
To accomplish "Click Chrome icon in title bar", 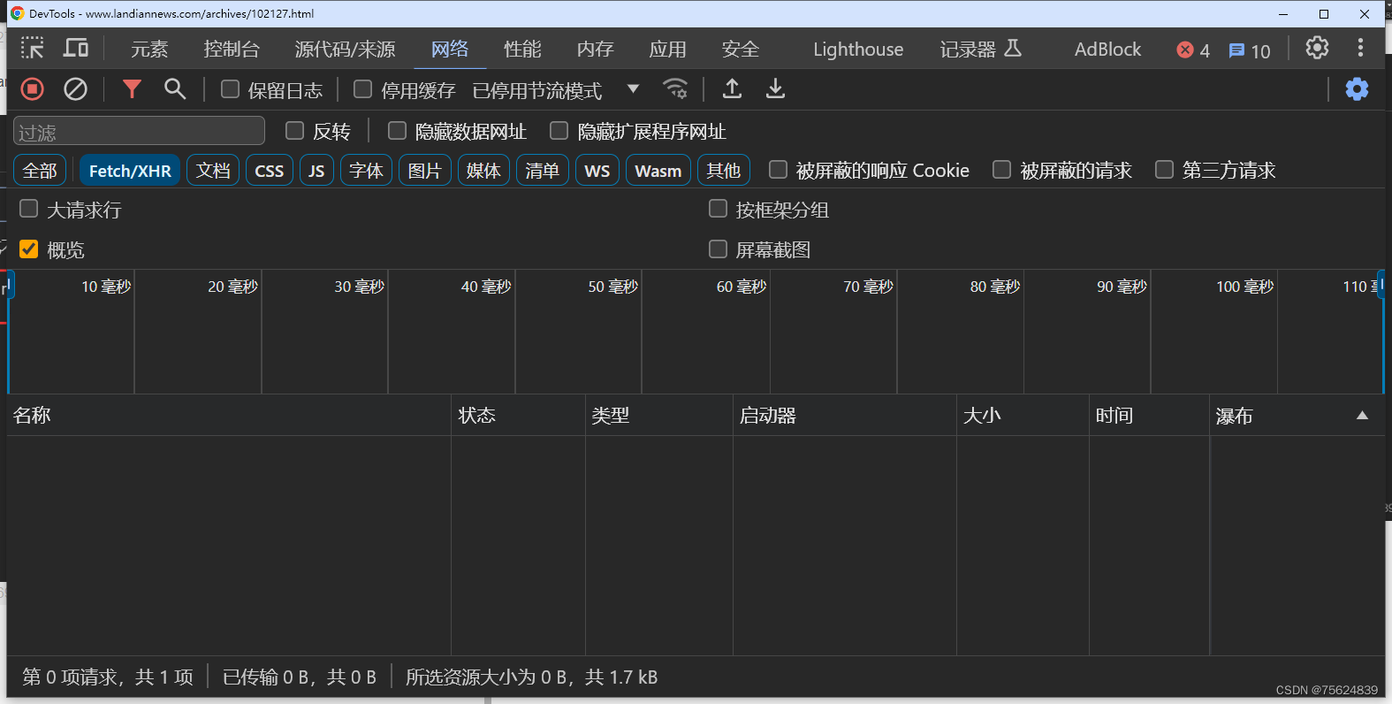I will coord(17,13).
